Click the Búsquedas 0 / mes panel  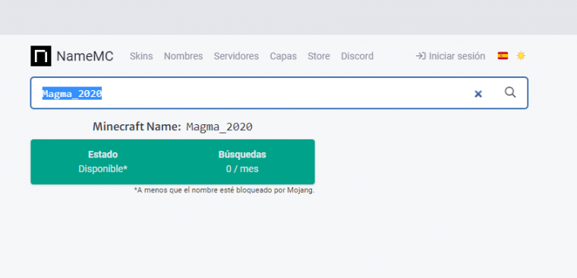pos(242,161)
